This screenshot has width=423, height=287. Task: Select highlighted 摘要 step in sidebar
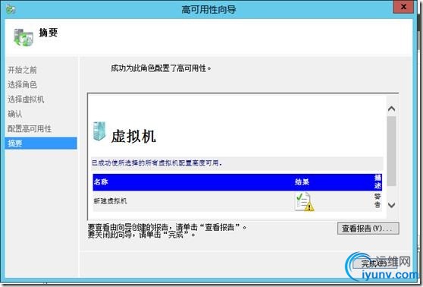pos(41,143)
